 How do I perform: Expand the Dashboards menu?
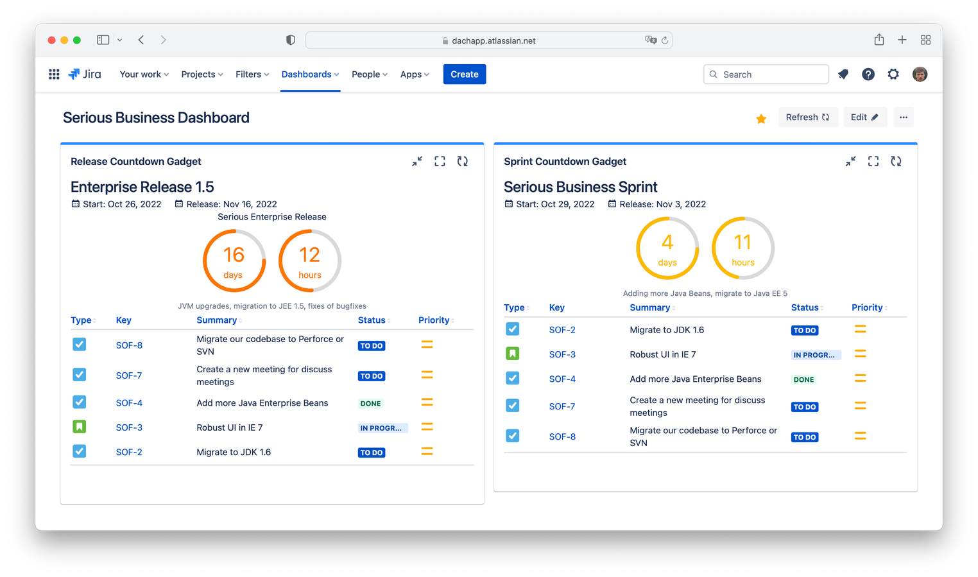310,74
